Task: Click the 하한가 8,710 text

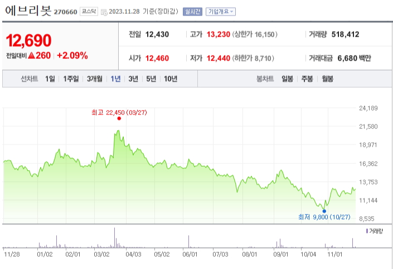Action: (253, 58)
